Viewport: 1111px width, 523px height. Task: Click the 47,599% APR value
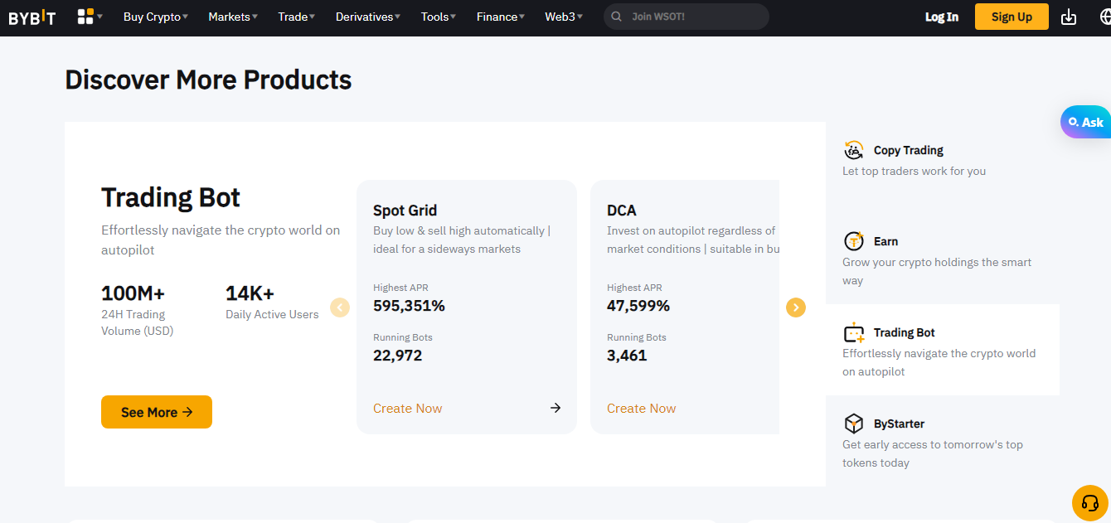click(x=638, y=306)
